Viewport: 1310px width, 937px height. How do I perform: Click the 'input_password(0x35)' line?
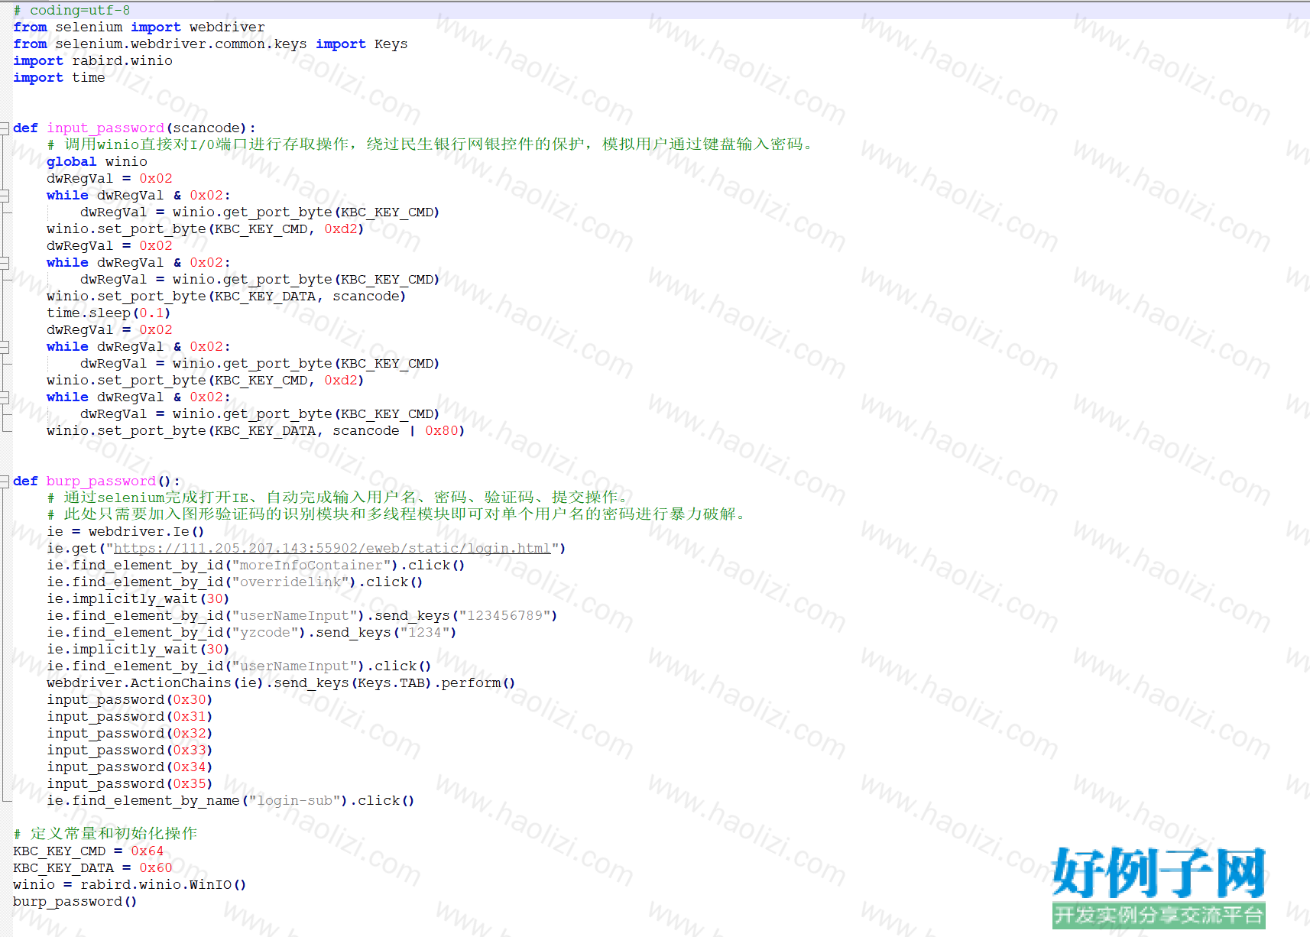pos(130,783)
